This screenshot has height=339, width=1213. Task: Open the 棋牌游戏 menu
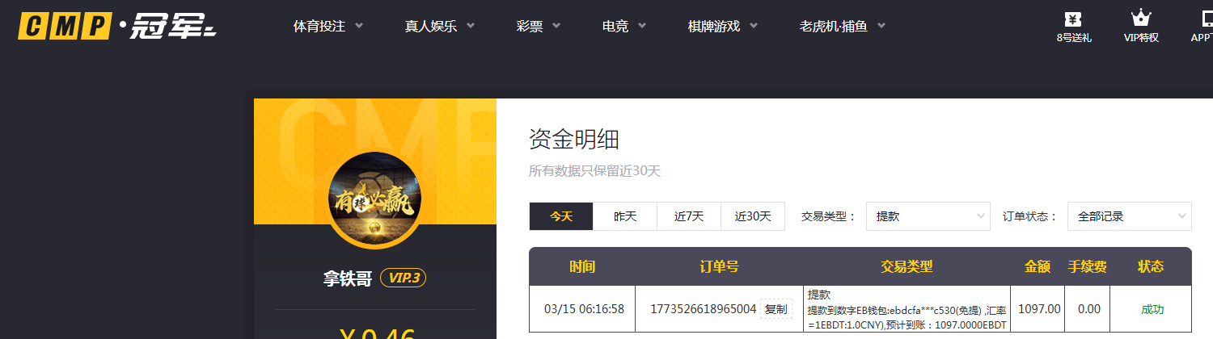pos(714,26)
